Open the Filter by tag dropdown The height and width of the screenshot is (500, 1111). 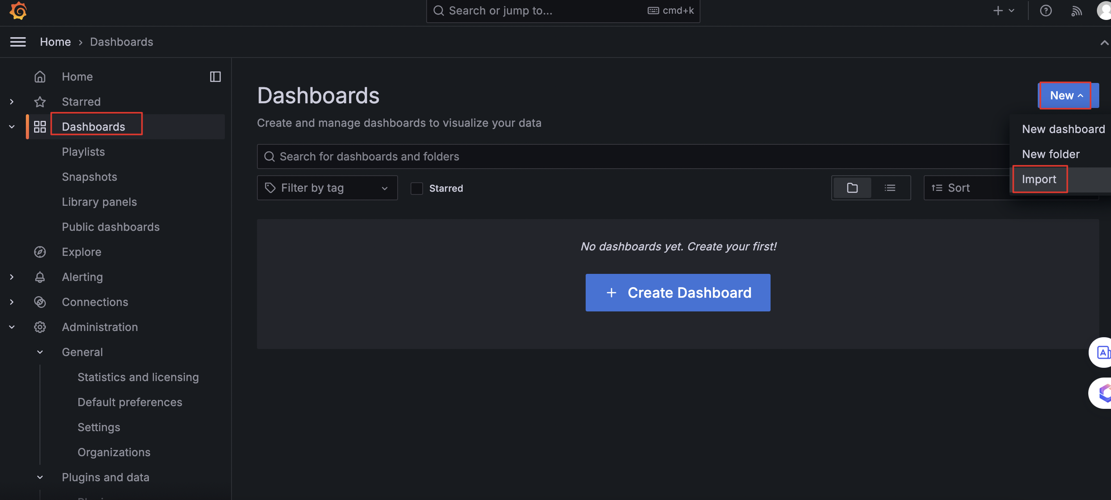pyautogui.click(x=327, y=188)
